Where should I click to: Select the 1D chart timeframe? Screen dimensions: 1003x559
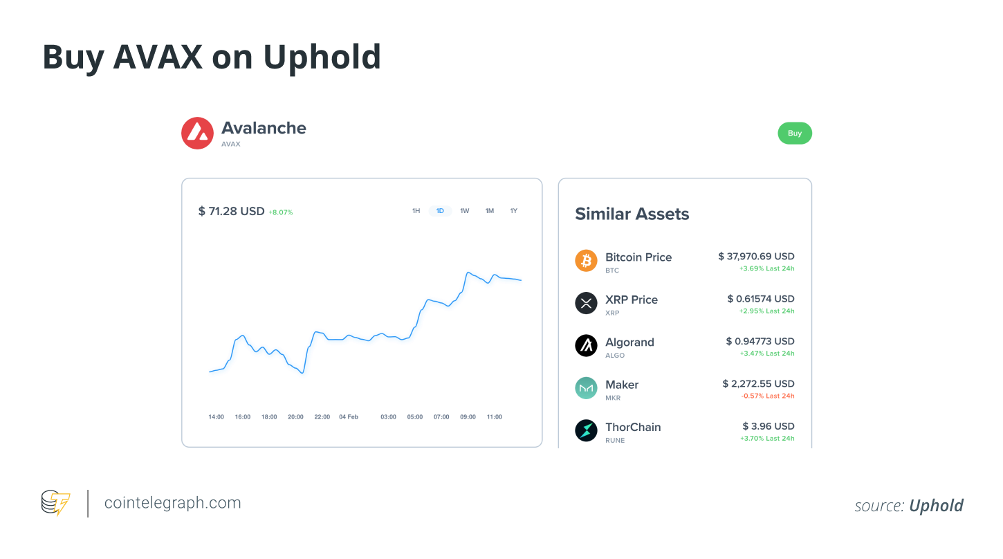click(x=440, y=211)
